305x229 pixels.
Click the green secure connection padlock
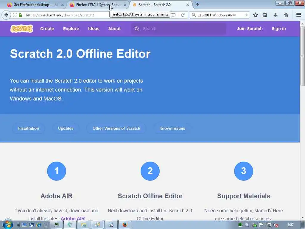[20, 15]
